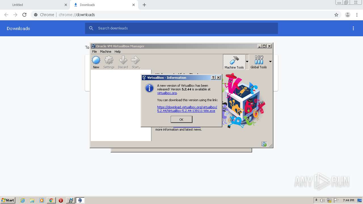Open a new Chrome tab

tap(144, 5)
